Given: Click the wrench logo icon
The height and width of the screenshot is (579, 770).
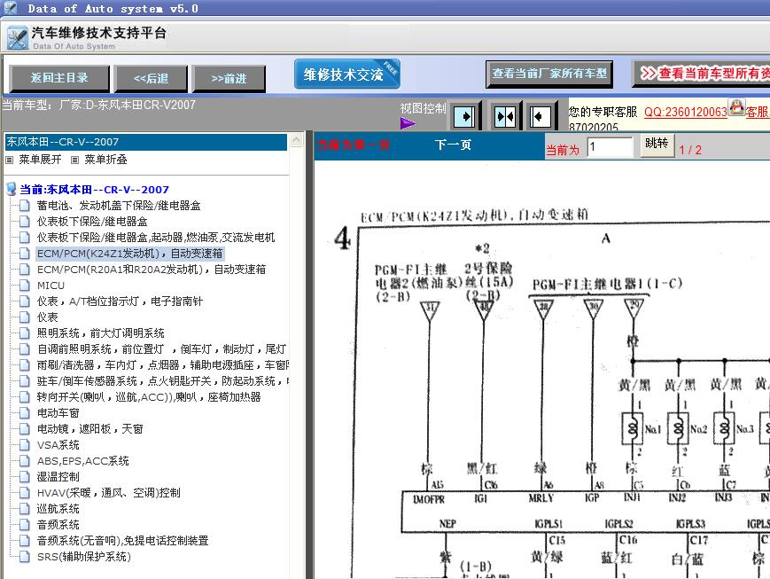Looking at the screenshot, I should click(x=17, y=38).
